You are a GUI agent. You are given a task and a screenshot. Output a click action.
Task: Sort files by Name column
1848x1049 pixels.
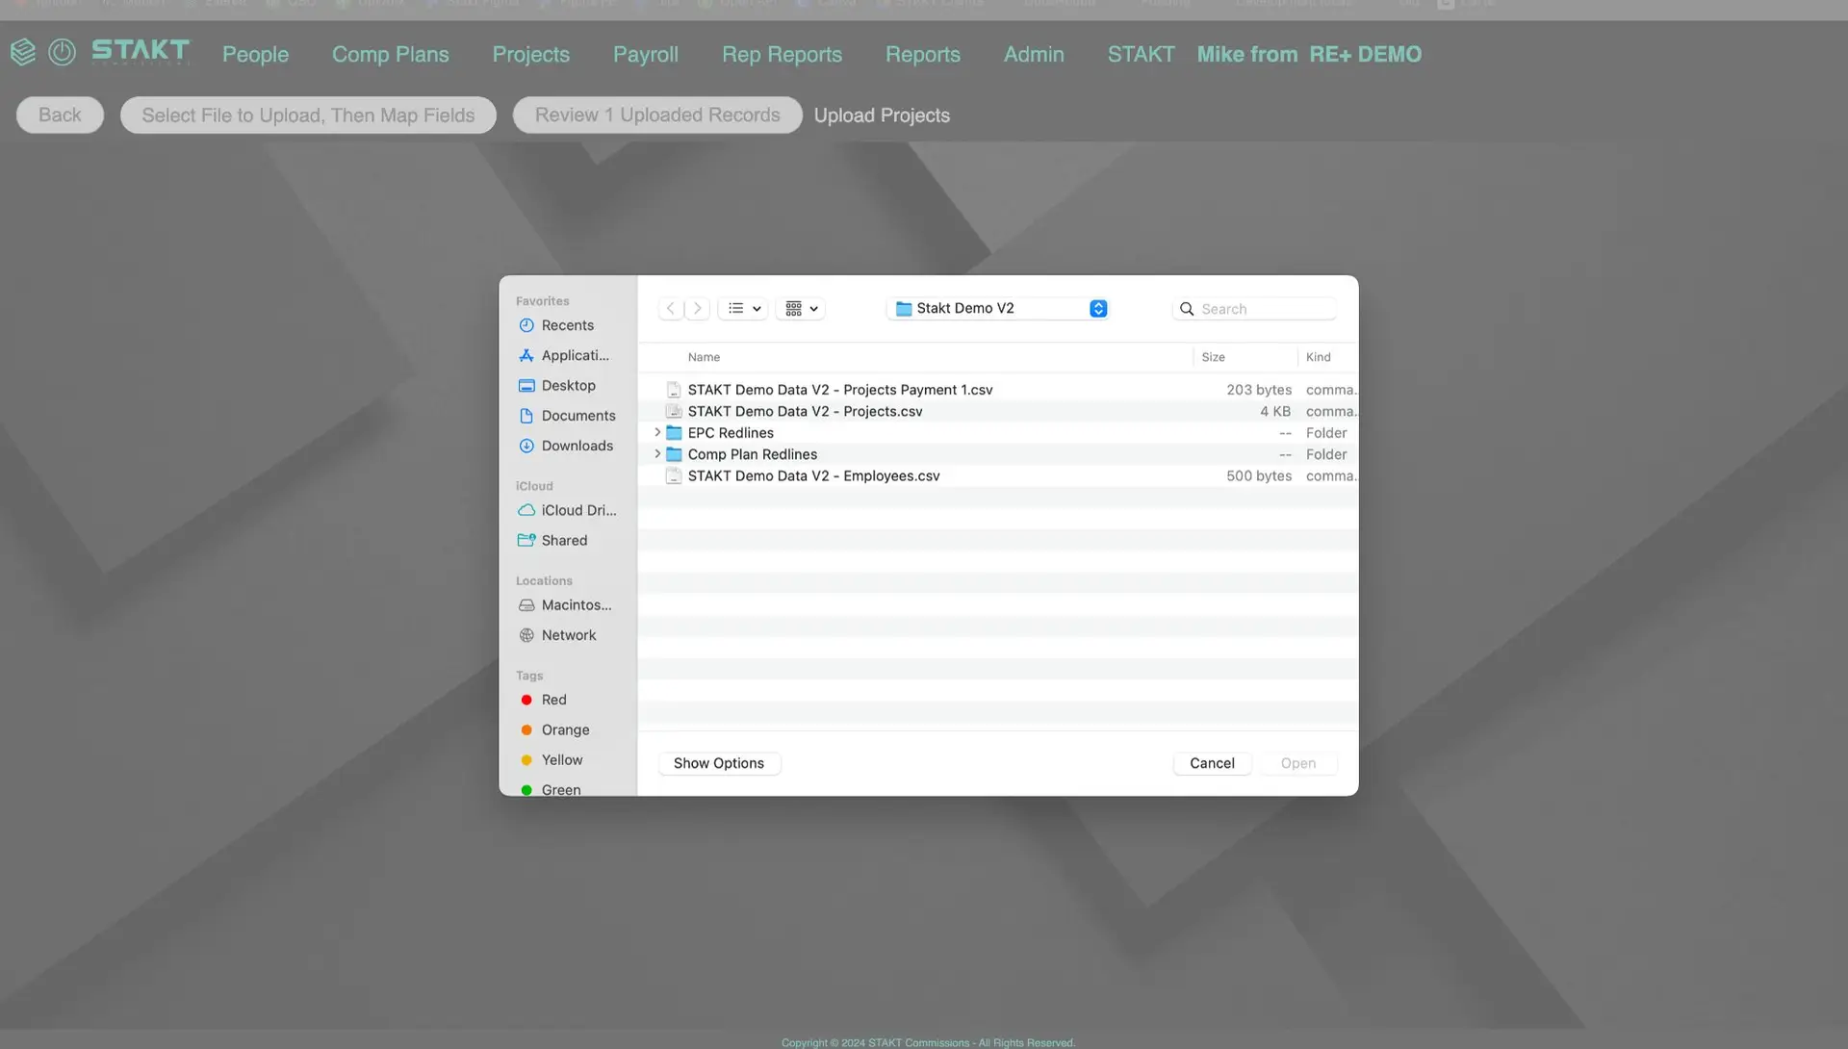704,357
